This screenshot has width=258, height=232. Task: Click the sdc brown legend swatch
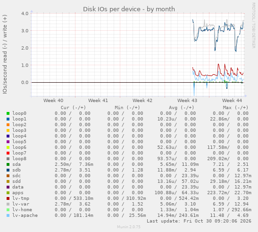pos(8,176)
